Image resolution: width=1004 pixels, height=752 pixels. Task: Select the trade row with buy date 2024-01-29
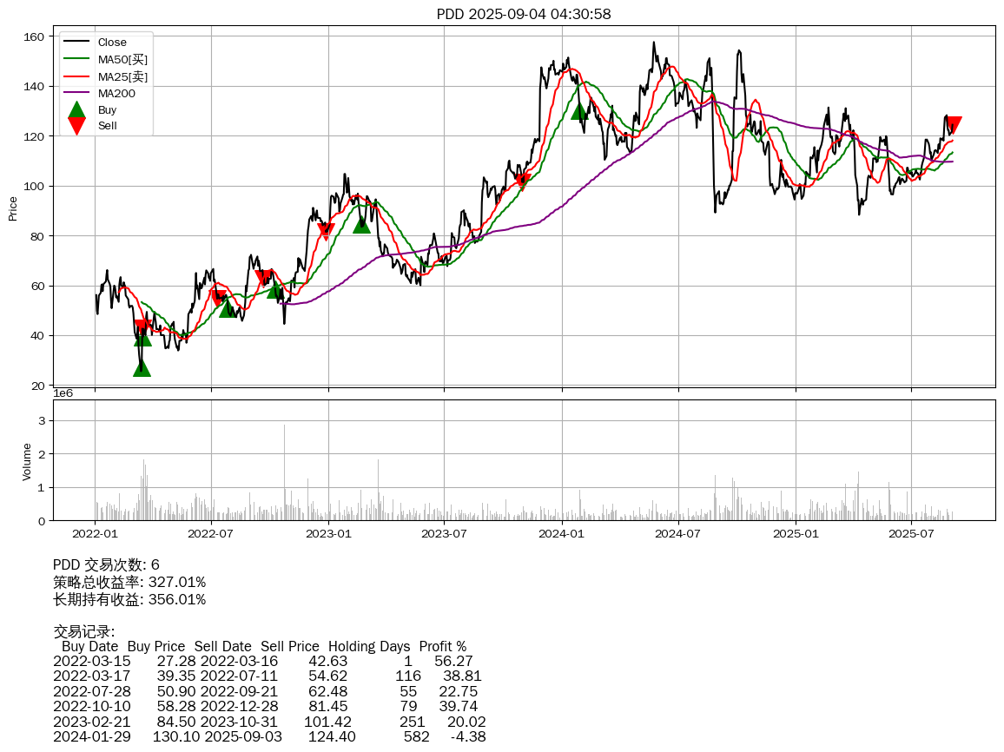pyautogui.click(x=269, y=736)
